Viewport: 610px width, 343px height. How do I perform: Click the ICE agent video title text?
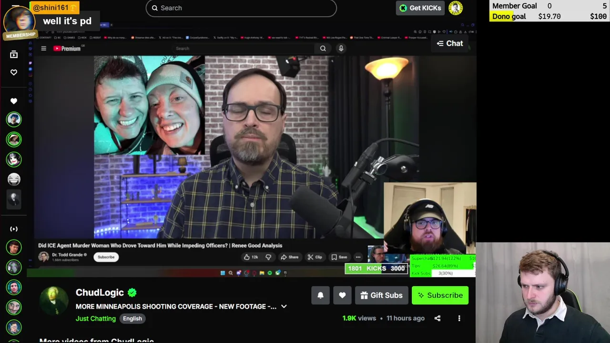160,245
